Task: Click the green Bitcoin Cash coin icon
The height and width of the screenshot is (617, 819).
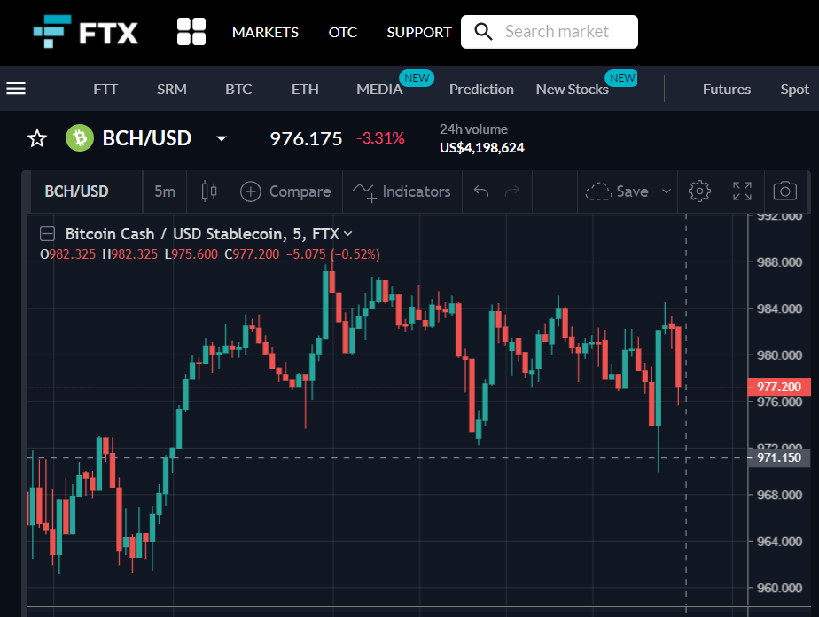Action: pyautogui.click(x=80, y=138)
